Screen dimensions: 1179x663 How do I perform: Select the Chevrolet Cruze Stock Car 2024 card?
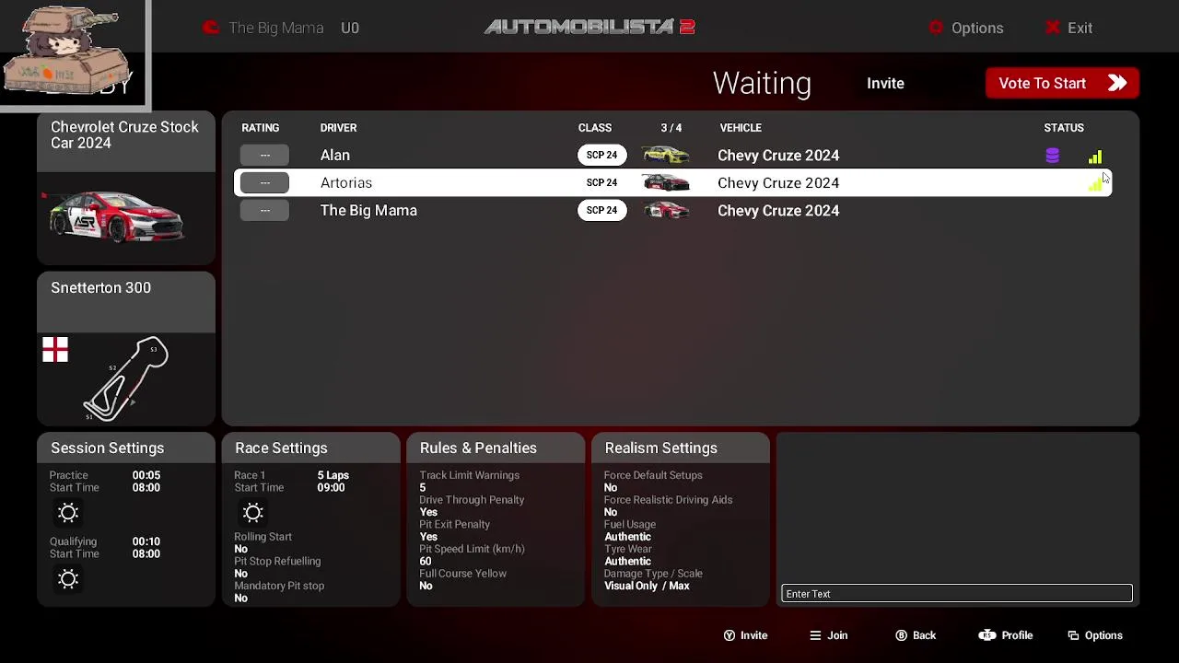point(126,188)
